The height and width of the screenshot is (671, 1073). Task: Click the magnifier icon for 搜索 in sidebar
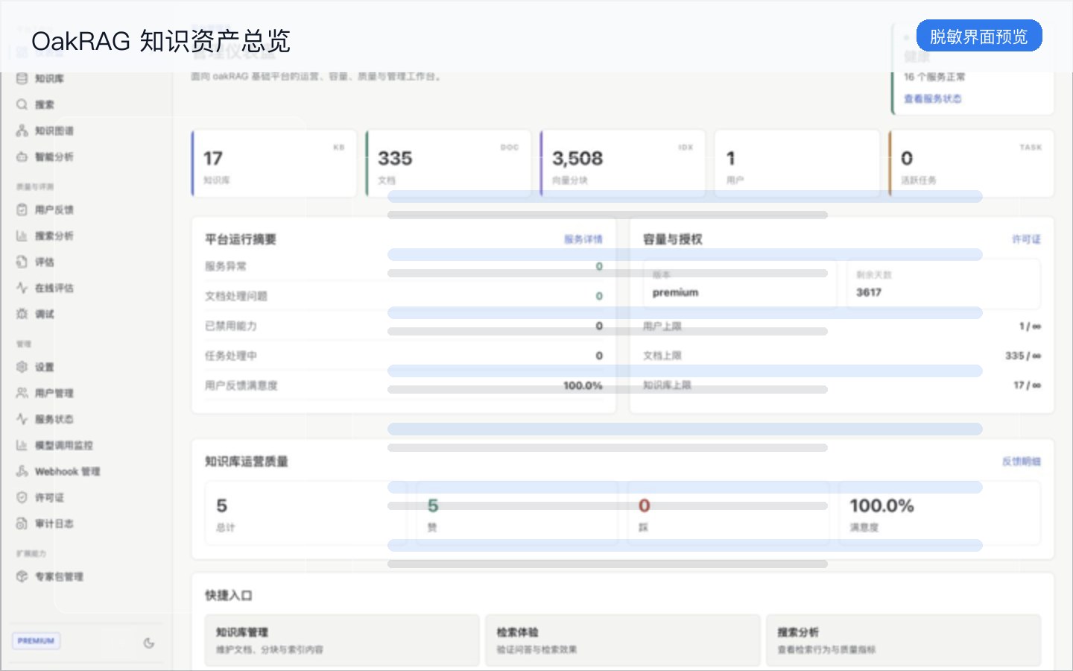pos(22,104)
